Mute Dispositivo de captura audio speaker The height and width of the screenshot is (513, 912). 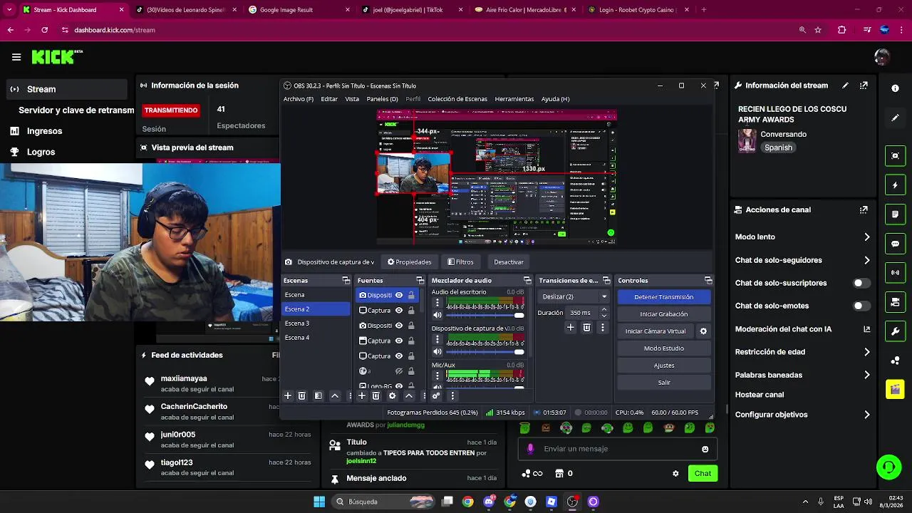[x=437, y=351]
